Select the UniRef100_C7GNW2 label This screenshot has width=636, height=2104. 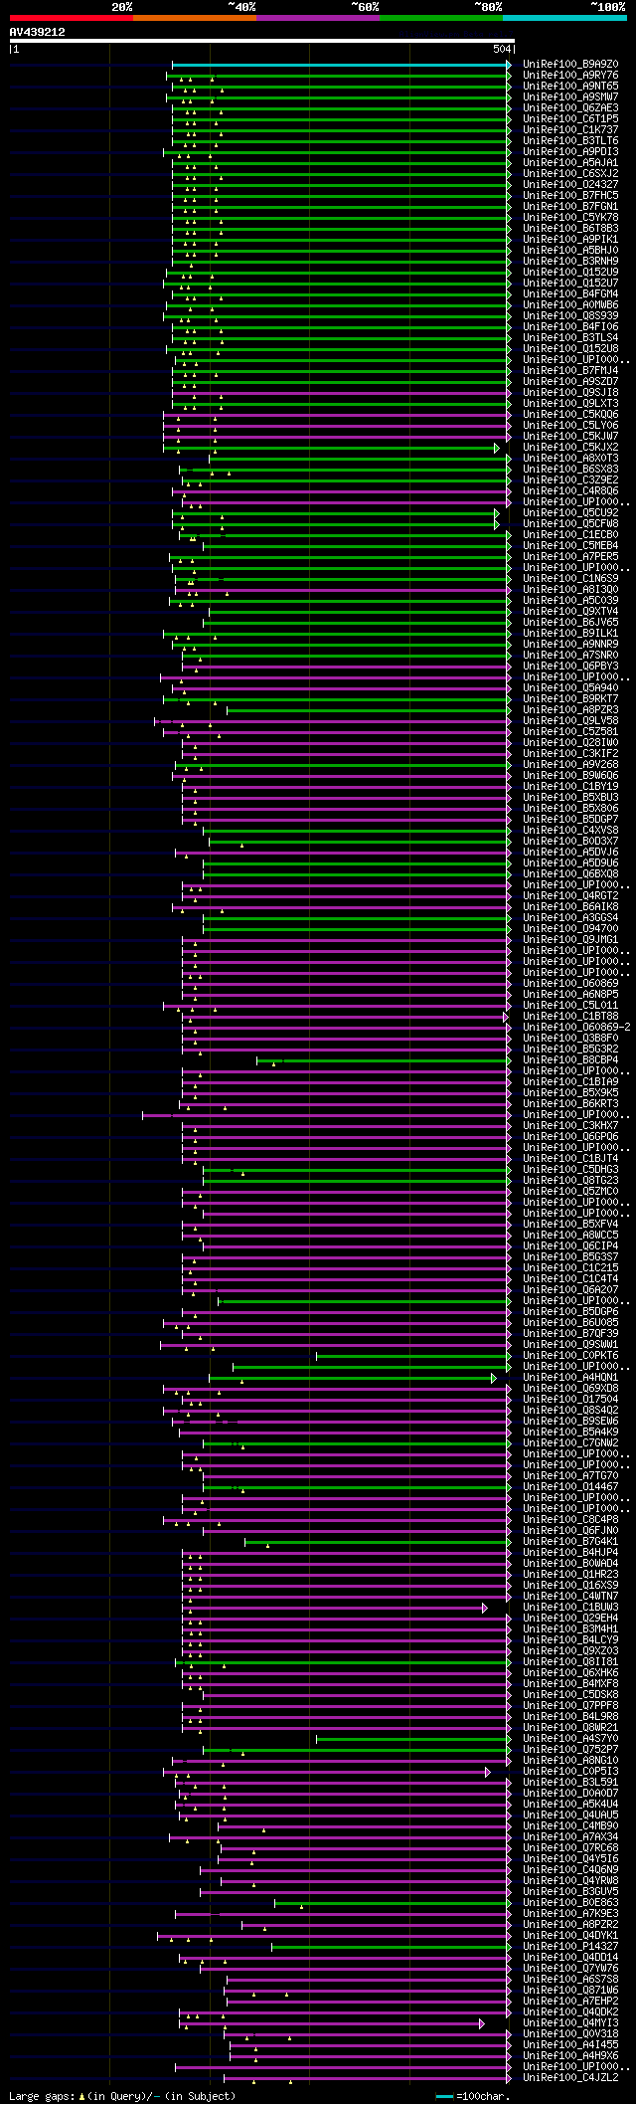tap(570, 1443)
